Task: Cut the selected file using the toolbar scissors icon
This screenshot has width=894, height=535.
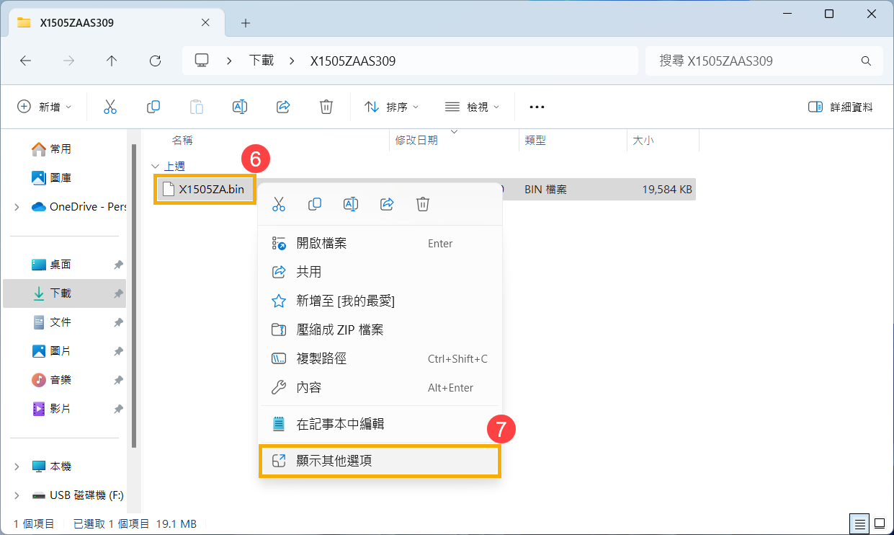Action: [109, 106]
